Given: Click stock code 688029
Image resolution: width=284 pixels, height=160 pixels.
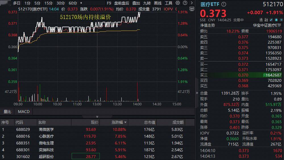Looking at the screenshot, I should (x=23, y=129).
